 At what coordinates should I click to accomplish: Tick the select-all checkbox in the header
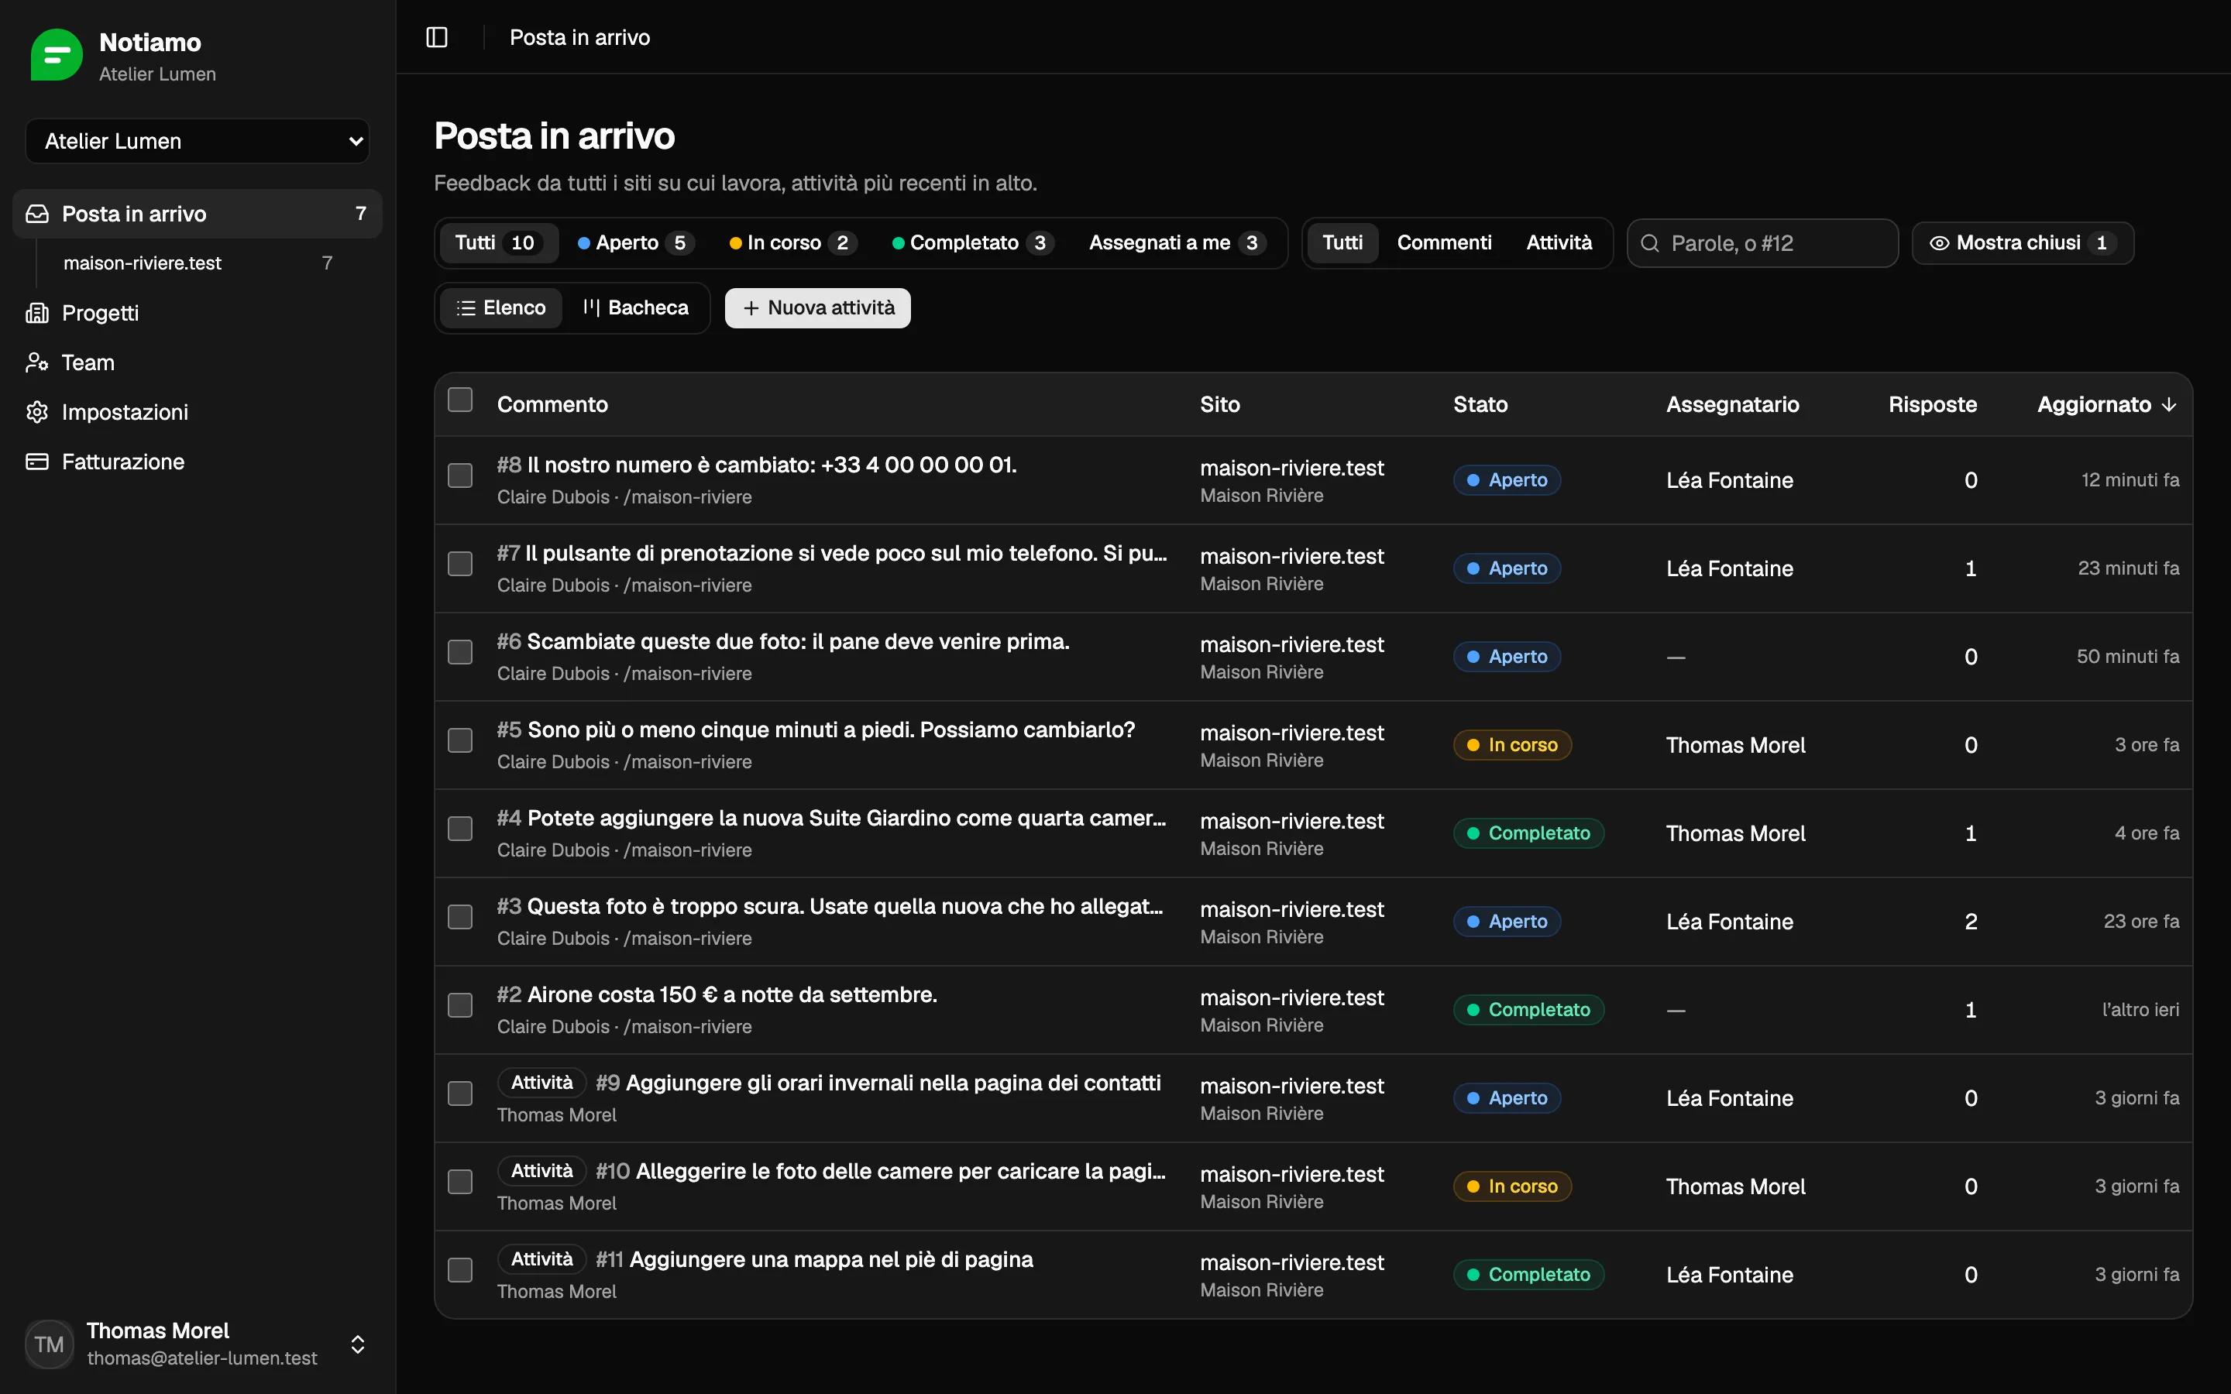tap(460, 400)
